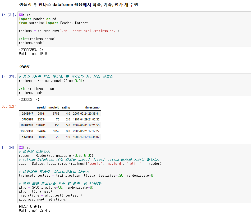The height and width of the screenshot is (213, 252).
Task: Select the In [32] cell prompt
Action: click(x=9, y=77)
